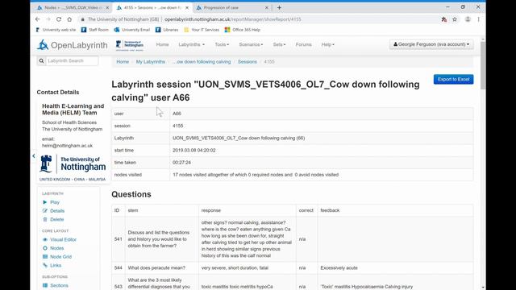
Task: Click the helm@nottingham.ac.uk email text
Action: [x=67, y=146]
